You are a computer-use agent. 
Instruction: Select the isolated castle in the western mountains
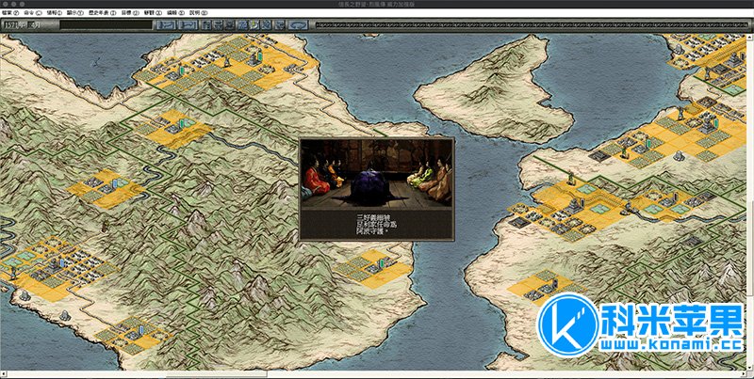[106, 187]
